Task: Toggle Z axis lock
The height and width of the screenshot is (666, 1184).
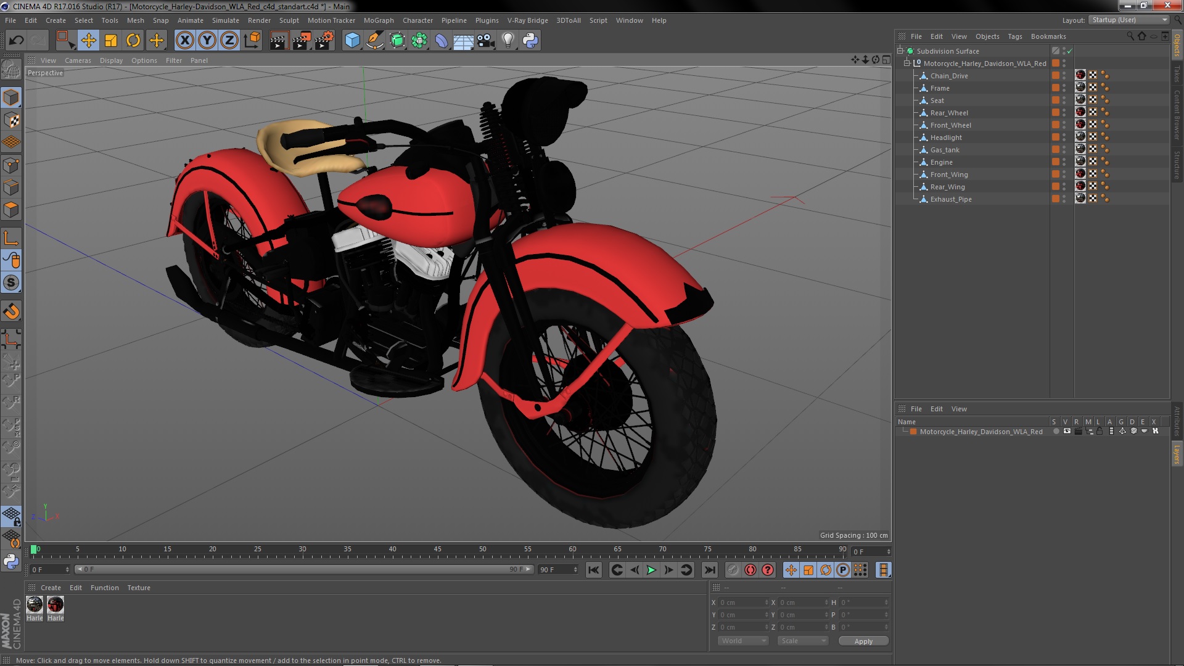Action: coord(229,41)
